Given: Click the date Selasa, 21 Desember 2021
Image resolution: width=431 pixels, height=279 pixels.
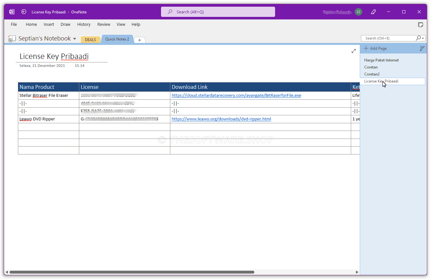Looking at the screenshot, I should click(42, 66).
